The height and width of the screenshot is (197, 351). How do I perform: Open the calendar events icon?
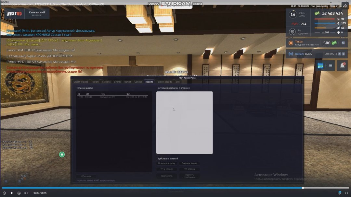pyautogui.click(x=320, y=65)
